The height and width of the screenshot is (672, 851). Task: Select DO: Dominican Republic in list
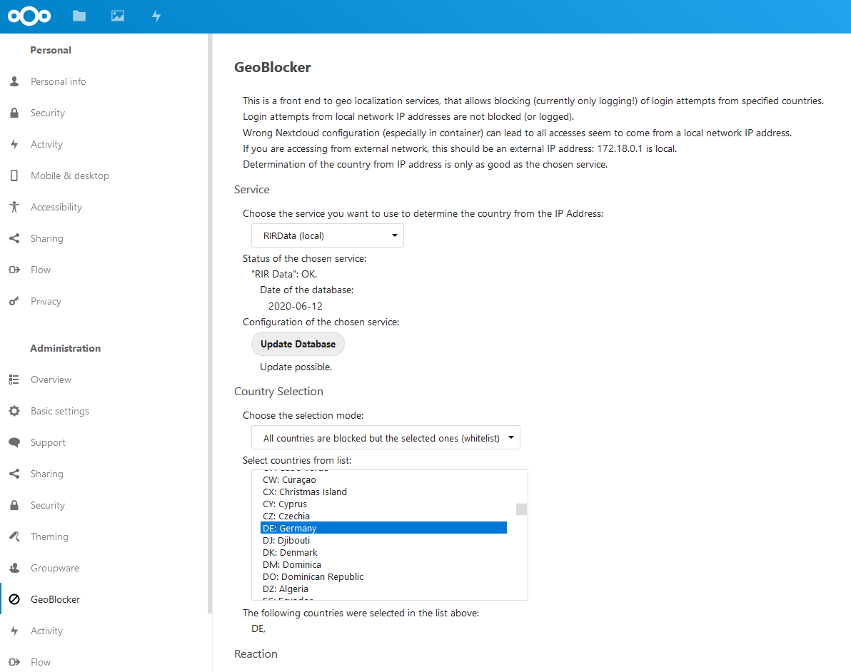(x=383, y=577)
